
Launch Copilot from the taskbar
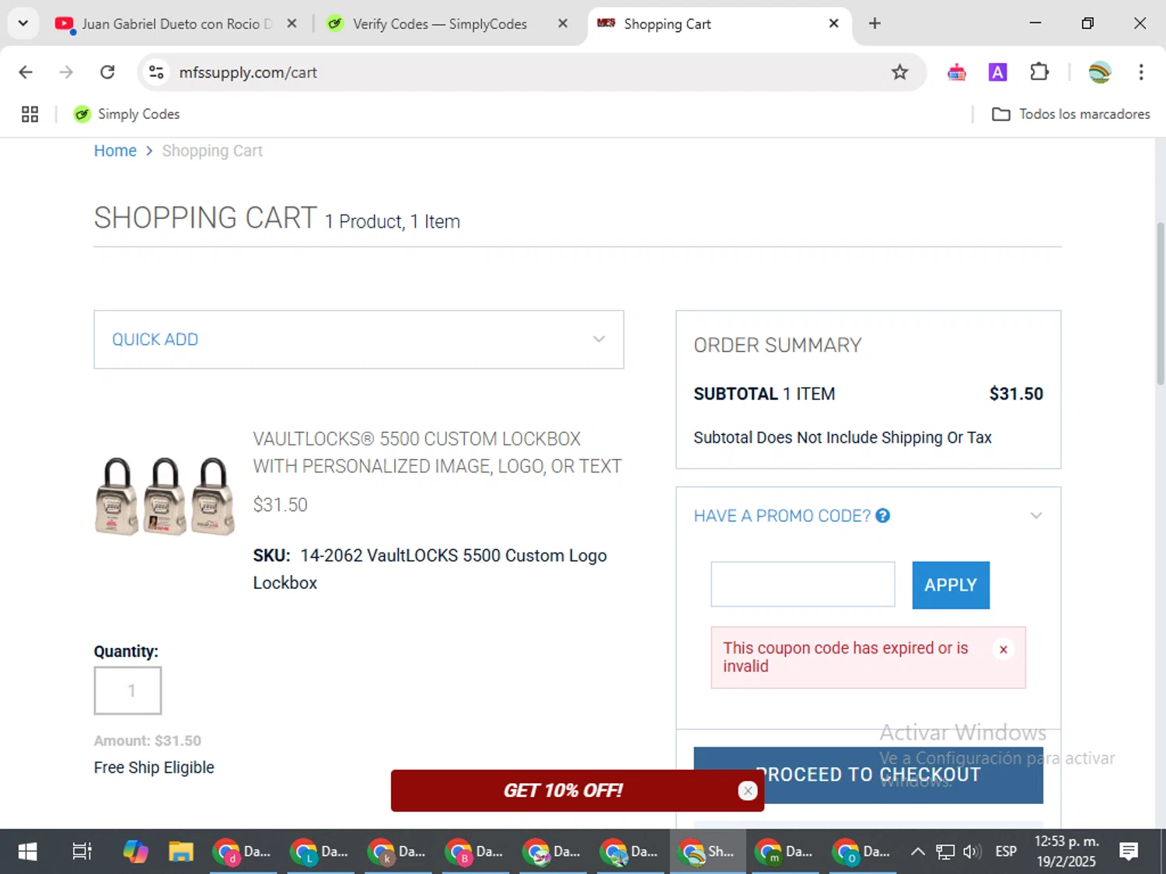pyautogui.click(x=135, y=851)
